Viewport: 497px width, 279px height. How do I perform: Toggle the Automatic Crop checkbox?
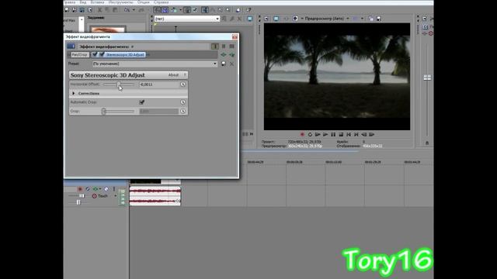point(141,102)
